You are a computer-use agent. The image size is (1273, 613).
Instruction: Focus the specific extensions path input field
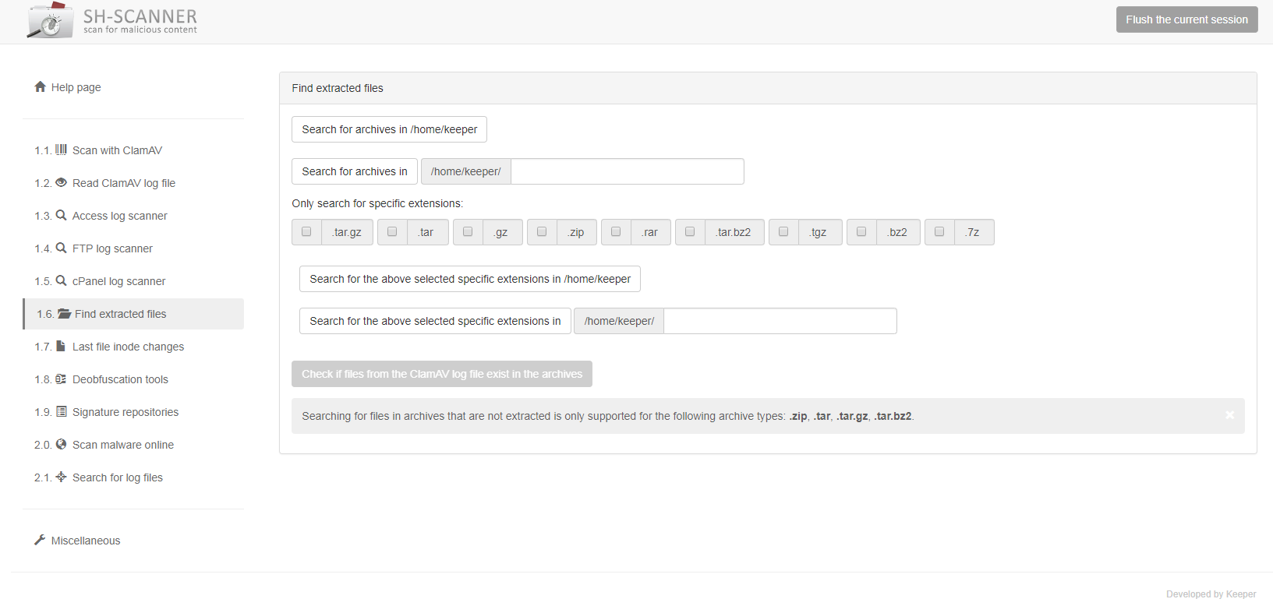click(780, 321)
